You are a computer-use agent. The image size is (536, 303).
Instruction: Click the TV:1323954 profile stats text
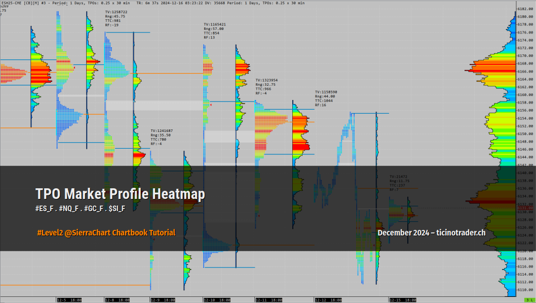tap(266, 80)
